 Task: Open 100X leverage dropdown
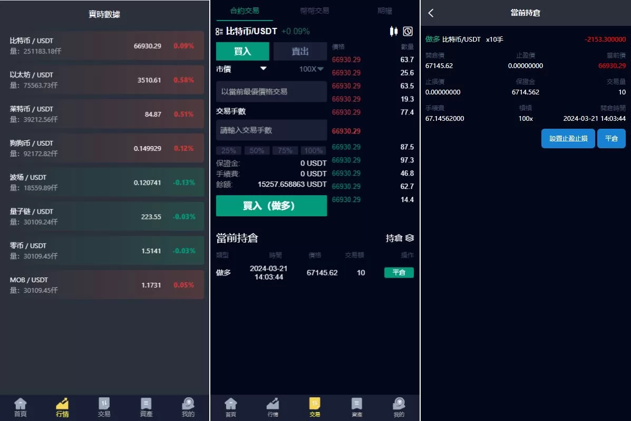click(x=312, y=69)
